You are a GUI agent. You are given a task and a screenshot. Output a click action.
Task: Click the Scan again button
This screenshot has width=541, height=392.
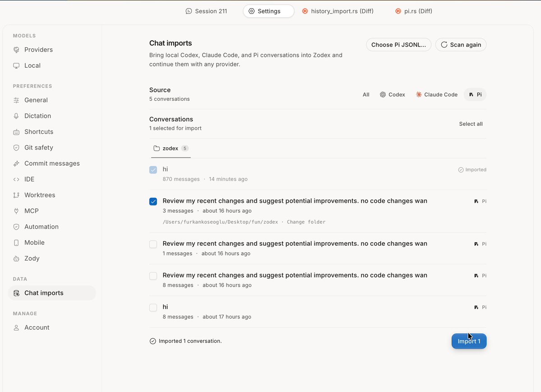pos(461,45)
